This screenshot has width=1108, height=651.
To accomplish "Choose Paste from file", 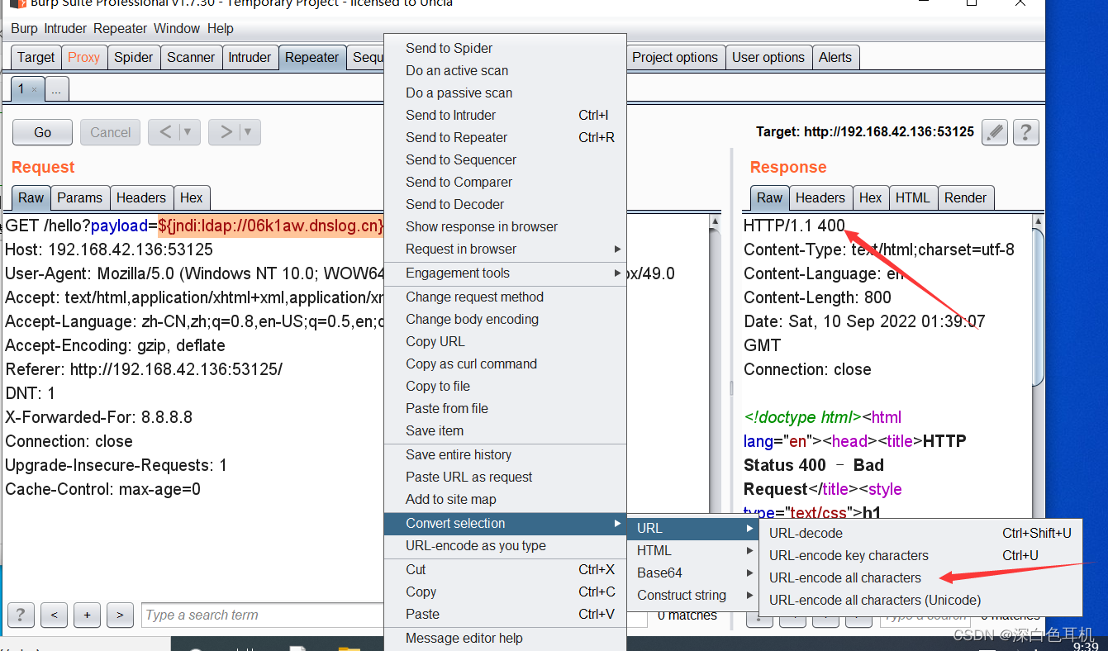I will pos(506,408).
